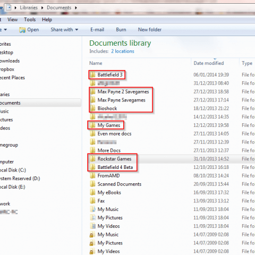
Task: Click the More Docs folder icon
Action: pos(92,150)
